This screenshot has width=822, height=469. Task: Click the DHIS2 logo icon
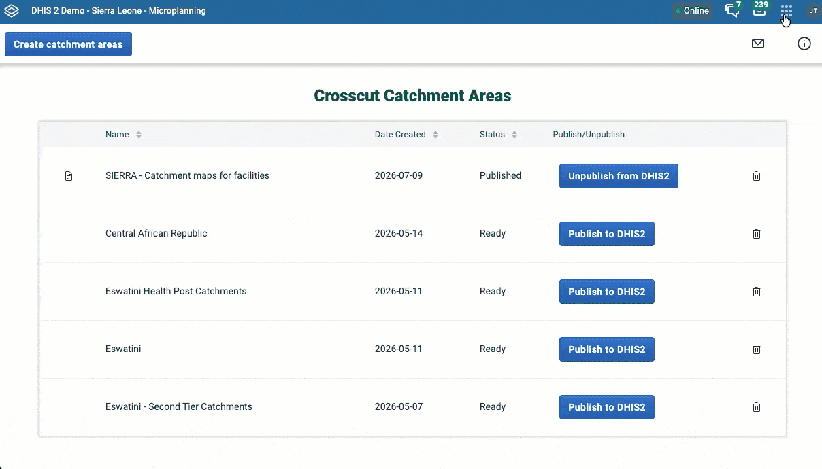tap(12, 11)
